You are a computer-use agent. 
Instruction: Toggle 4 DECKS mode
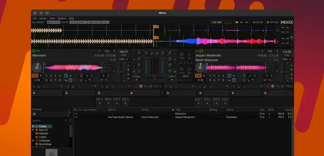coord(65,22)
